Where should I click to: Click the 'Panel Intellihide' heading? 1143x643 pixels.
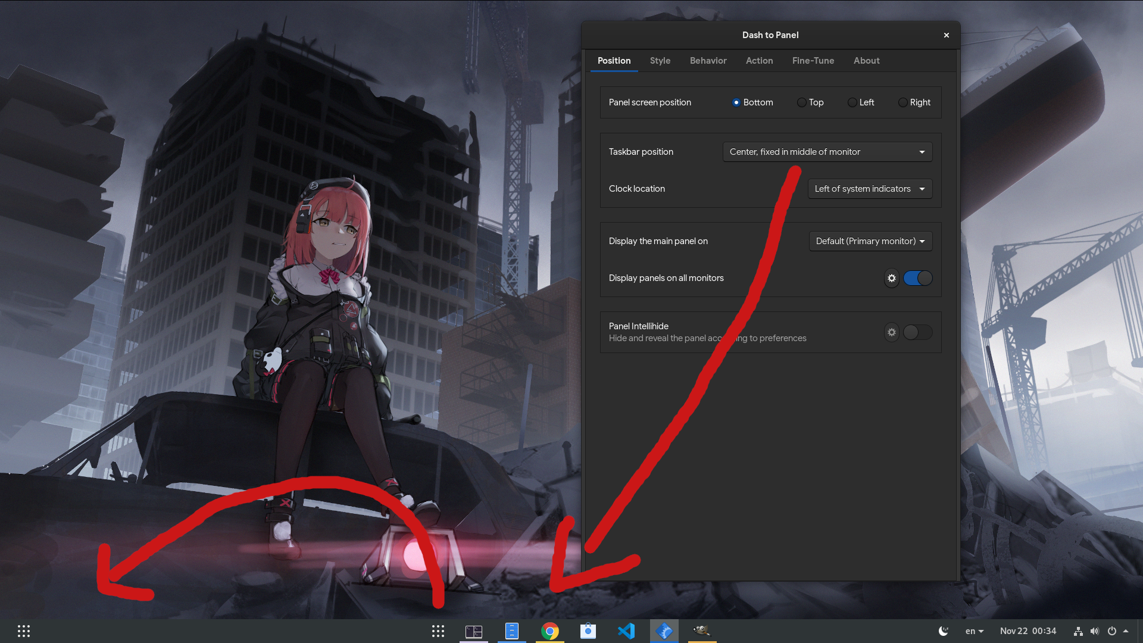click(639, 326)
